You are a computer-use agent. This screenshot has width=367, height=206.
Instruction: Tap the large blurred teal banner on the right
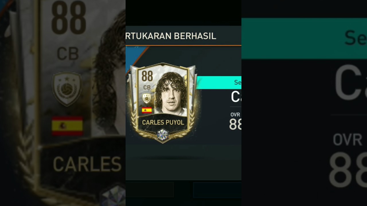point(304,39)
